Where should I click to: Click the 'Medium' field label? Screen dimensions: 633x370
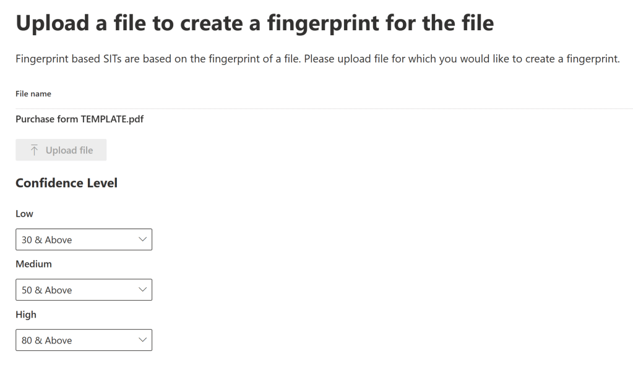tap(33, 264)
